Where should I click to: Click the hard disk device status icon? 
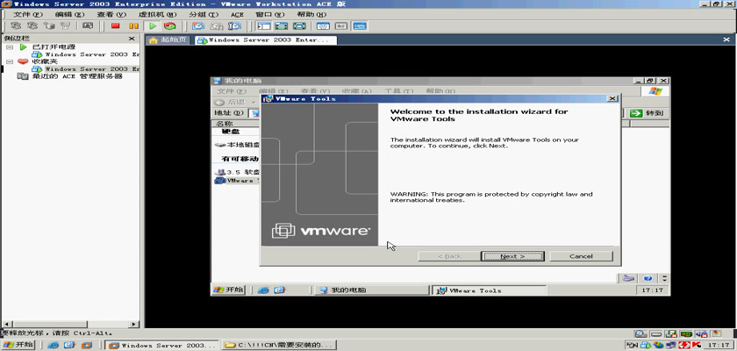tap(656, 334)
